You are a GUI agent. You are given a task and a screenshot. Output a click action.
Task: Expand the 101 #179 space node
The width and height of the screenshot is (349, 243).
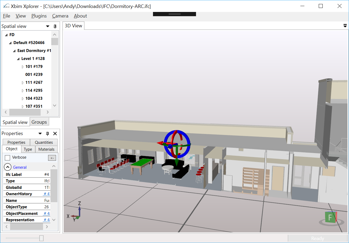[x=23, y=67]
